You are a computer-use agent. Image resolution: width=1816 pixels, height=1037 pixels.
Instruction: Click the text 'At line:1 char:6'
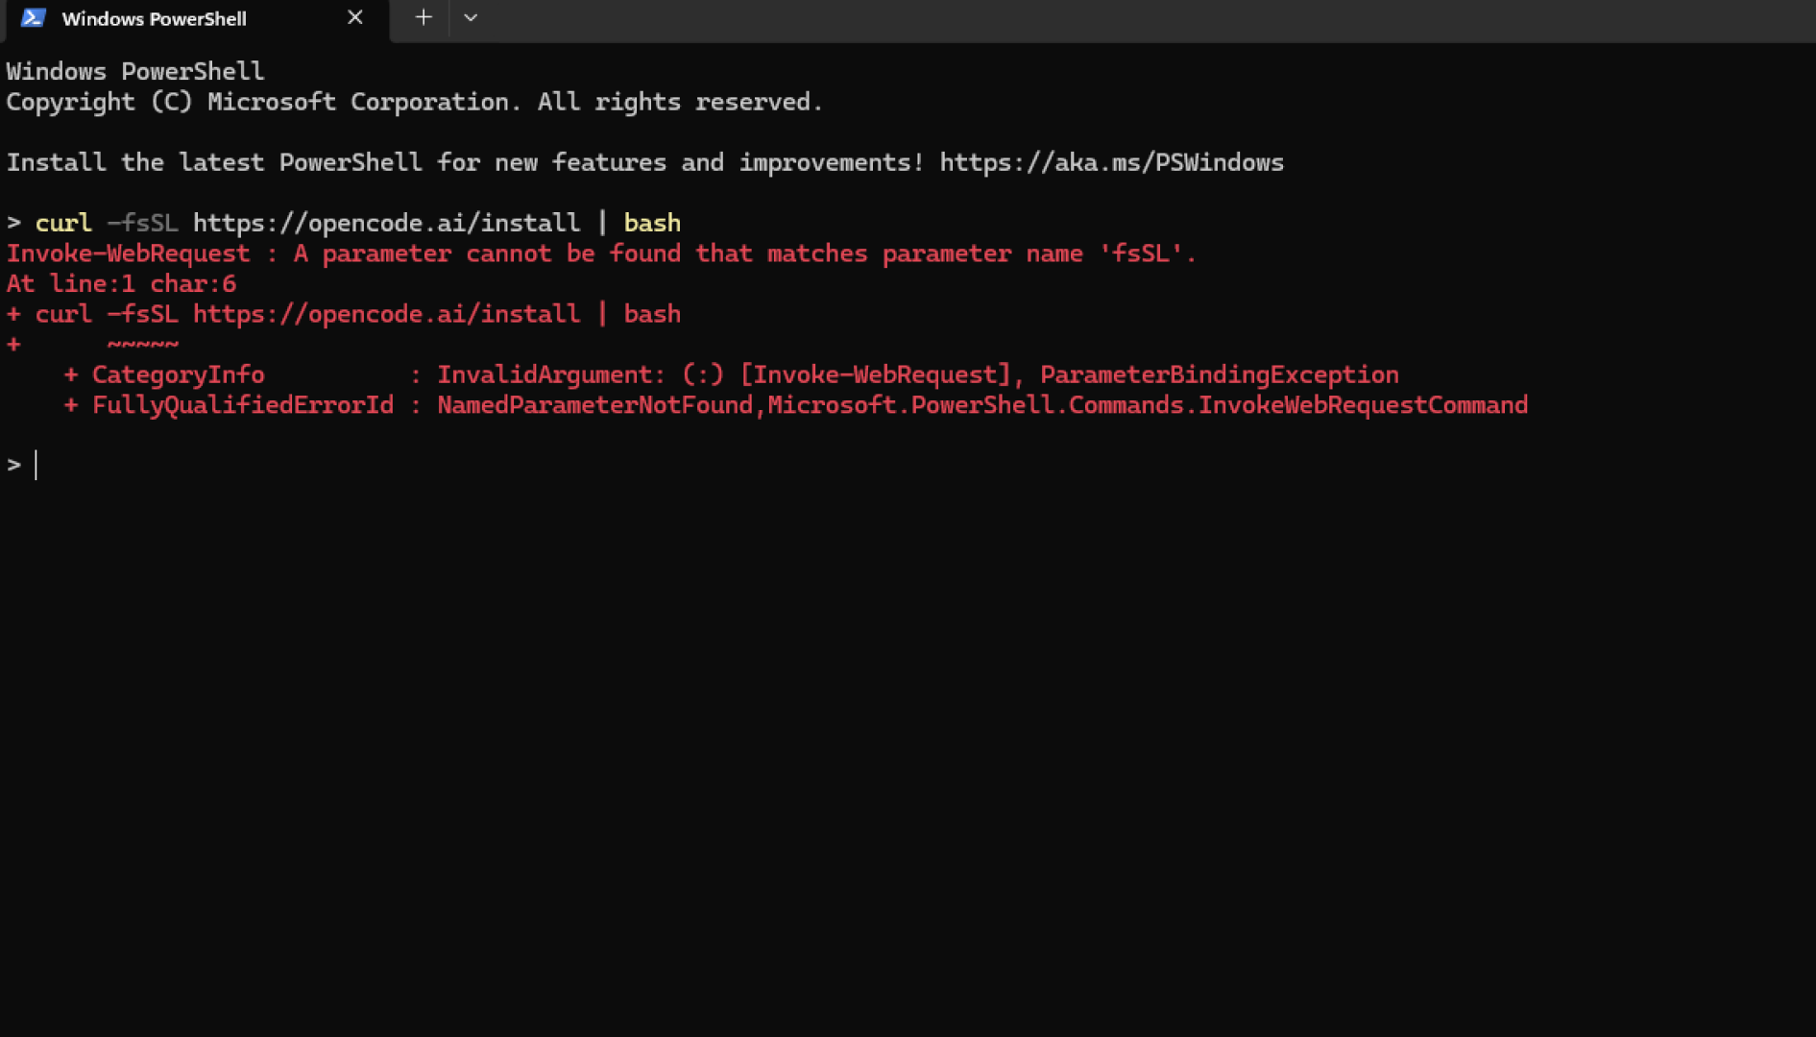coord(121,284)
